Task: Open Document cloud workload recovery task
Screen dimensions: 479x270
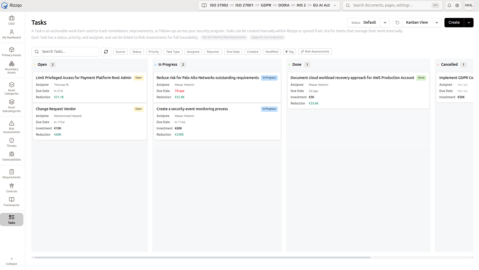Action: pos(358,90)
